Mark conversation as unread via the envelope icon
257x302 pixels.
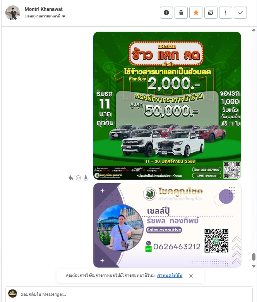point(211,13)
